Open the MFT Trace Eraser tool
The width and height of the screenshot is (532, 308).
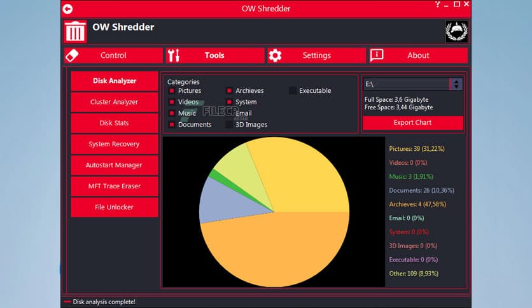pos(114,186)
